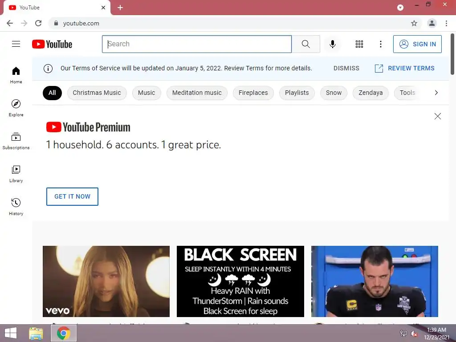
Task: Show more category chips with right chevron
Action: coord(436,93)
